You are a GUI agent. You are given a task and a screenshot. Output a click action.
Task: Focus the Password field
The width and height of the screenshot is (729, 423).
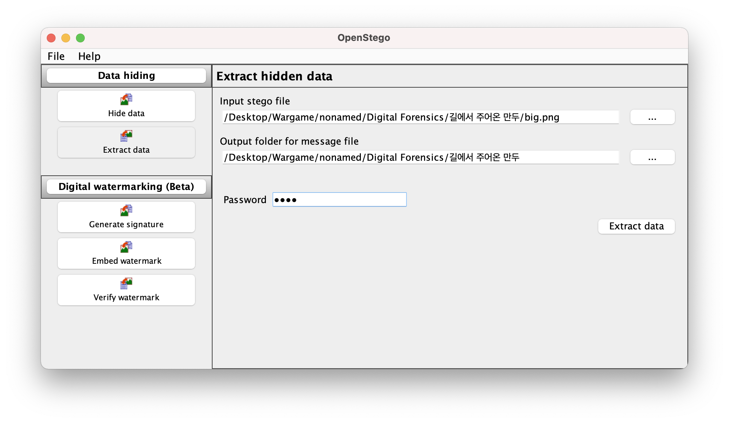[339, 200]
